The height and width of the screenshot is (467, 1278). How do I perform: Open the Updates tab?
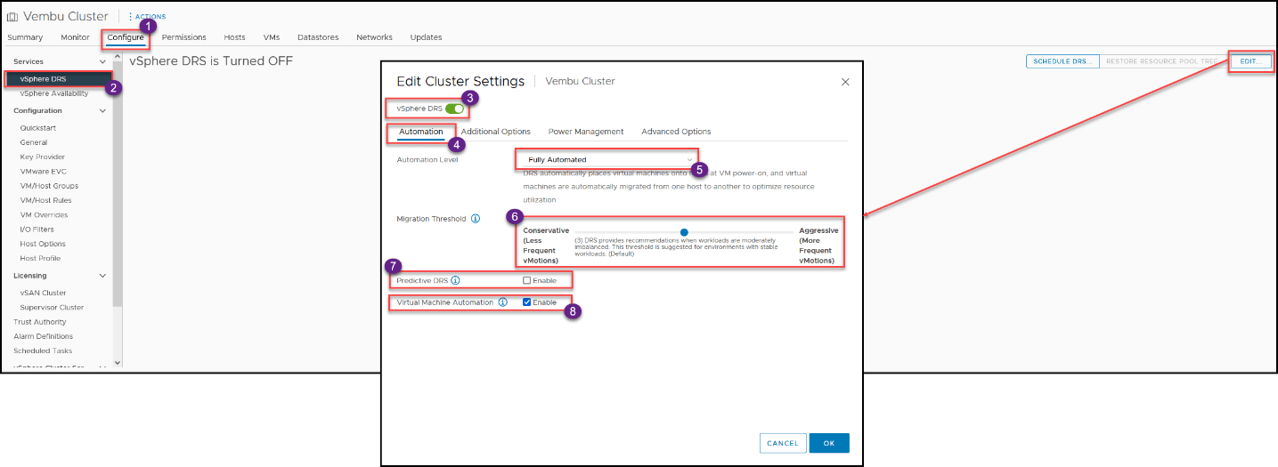[x=426, y=37]
